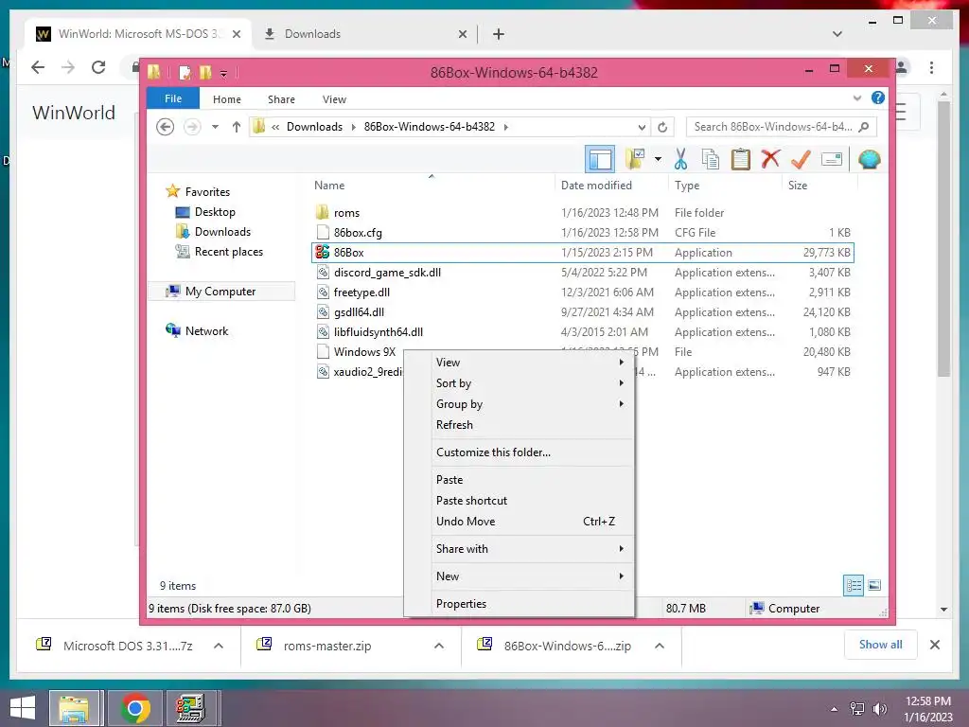Click the blue shell globe toolbar icon
969x727 pixels.
click(869, 159)
